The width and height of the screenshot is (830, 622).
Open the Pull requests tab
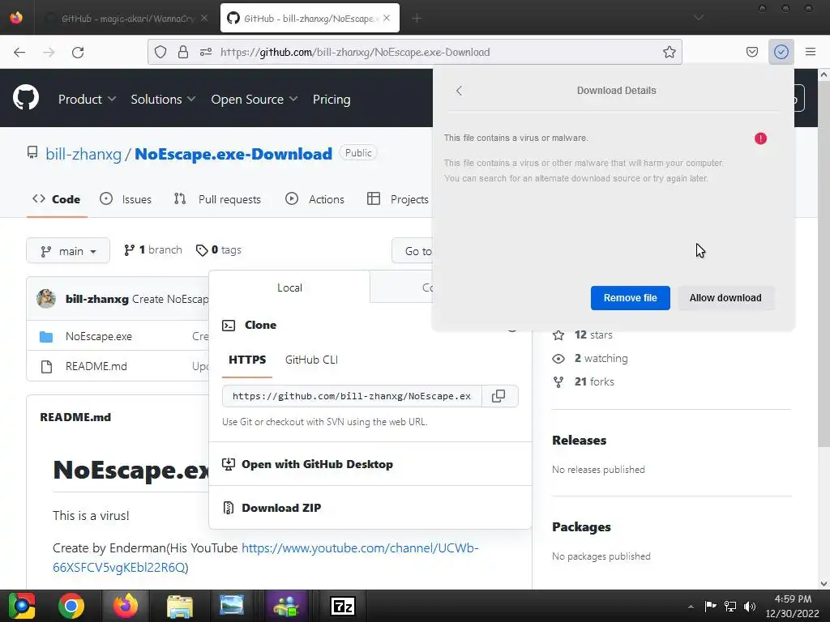(x=217, y=199)
